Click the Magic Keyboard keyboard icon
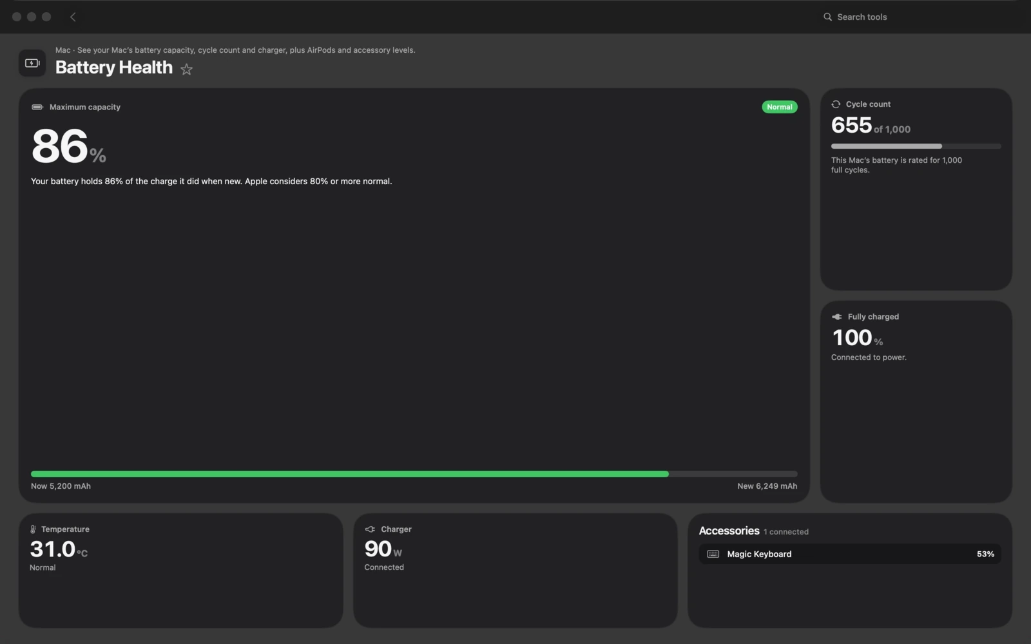1031x644 pixels. (713, 554)
